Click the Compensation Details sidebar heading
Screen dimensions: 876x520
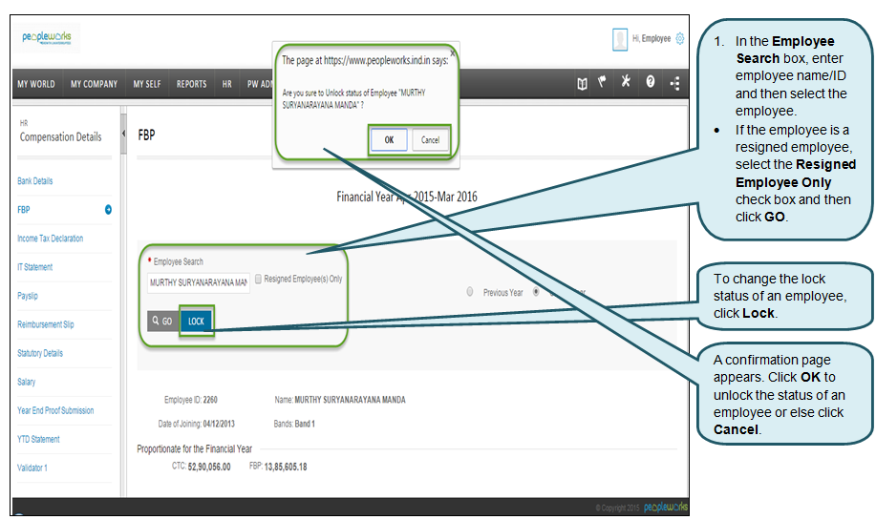60,137
